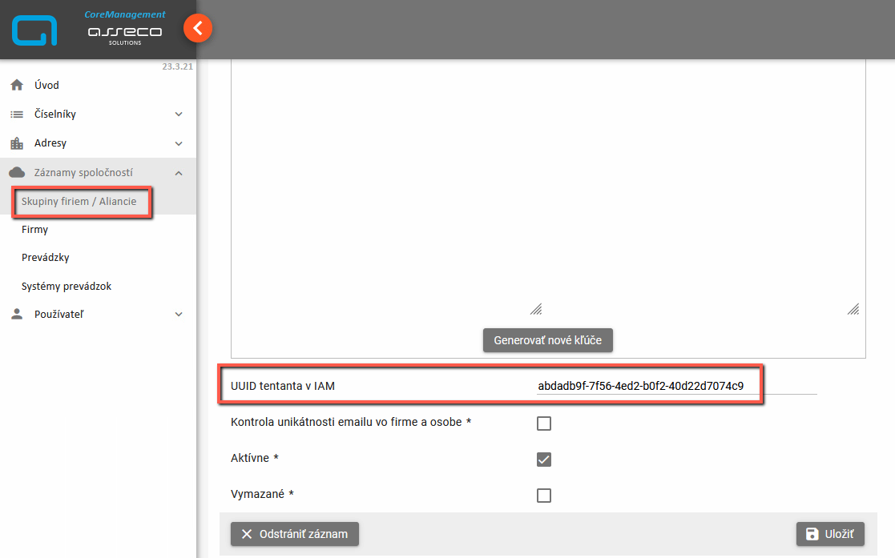The image size is (895, 558).
Task: Click the person icon beside Používateľ
Action: coord(17,315)
